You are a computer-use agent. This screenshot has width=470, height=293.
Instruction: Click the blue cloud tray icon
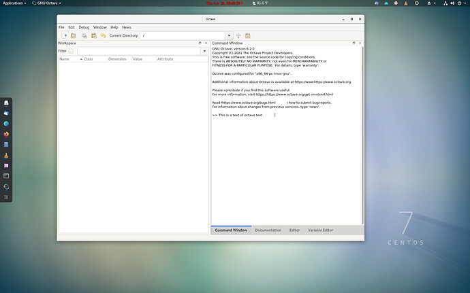click(386, 3)
